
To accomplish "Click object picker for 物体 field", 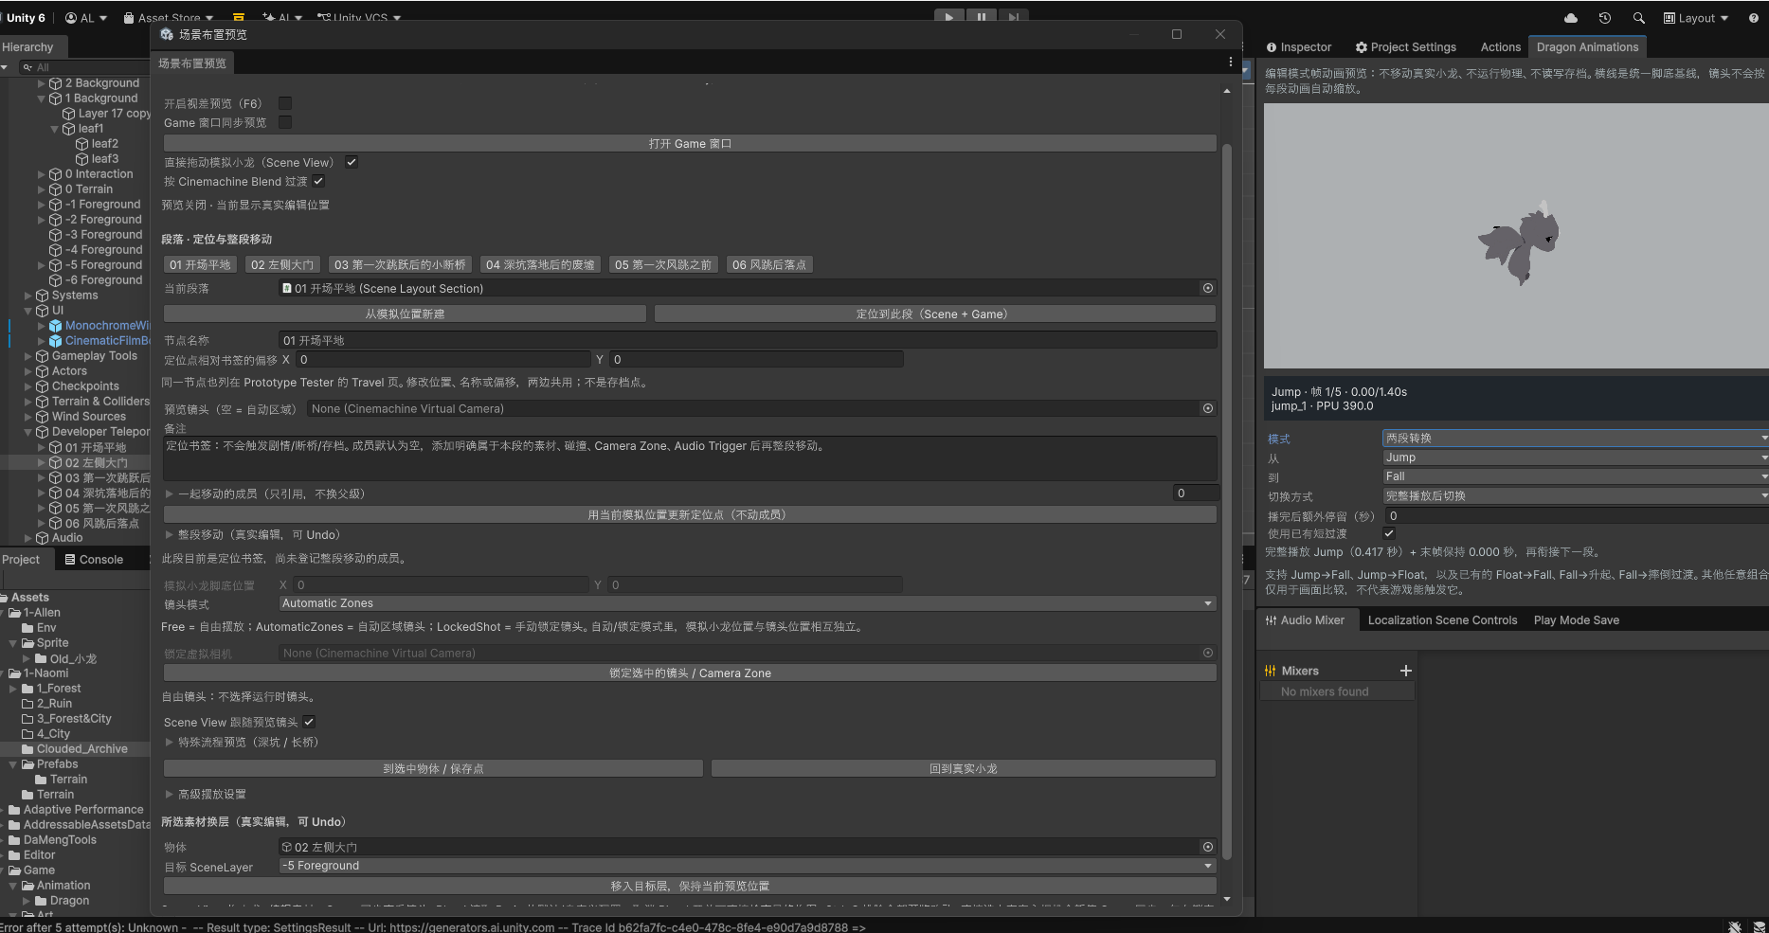I will tap(1208, 847).
